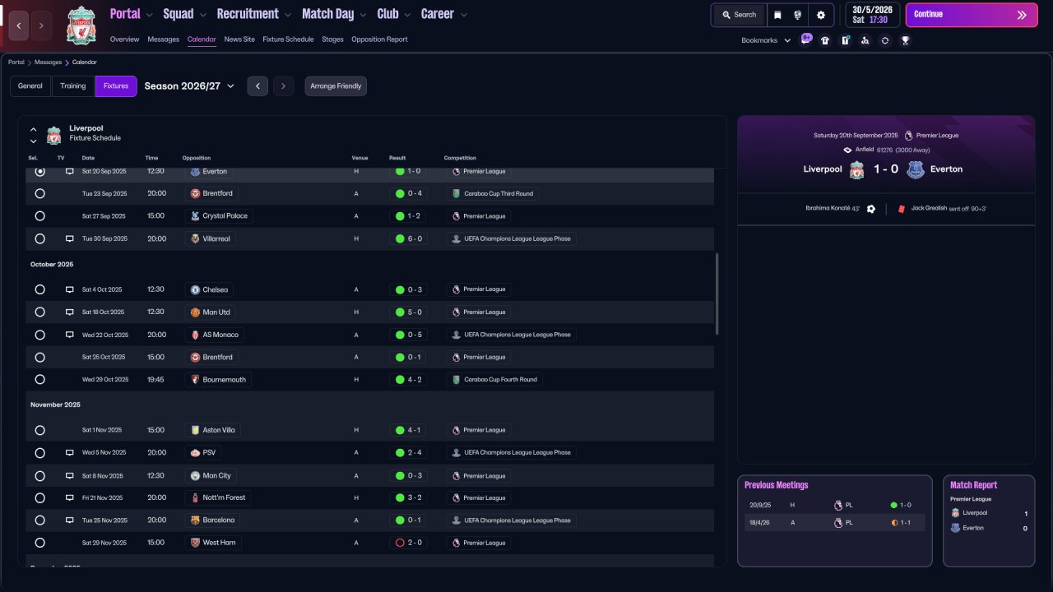Screen dimensions: 1053x592
Task: Switch to the Training calendar tab
Action: point(73,86)
